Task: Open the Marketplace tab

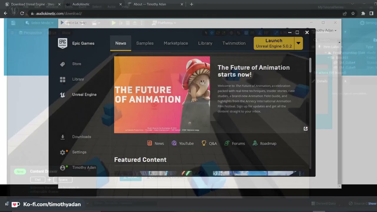Action: click(176, 43)
